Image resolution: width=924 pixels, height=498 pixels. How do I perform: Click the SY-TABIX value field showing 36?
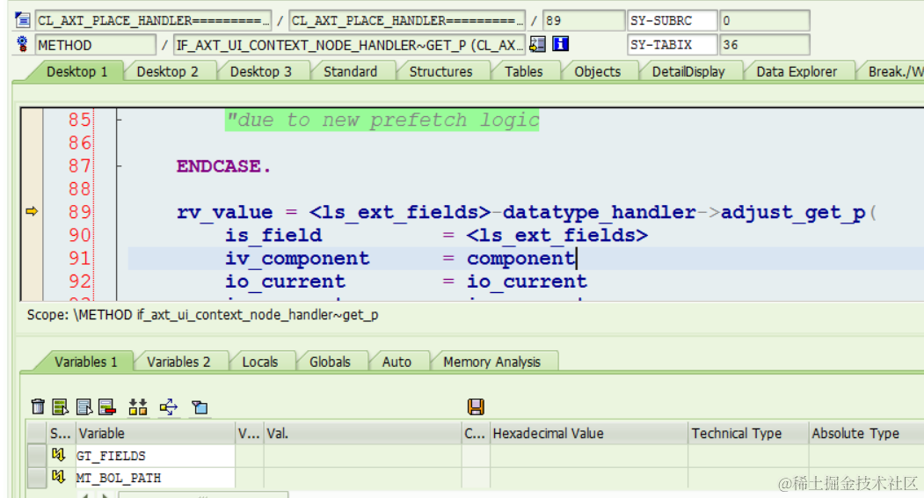(764, 45)
